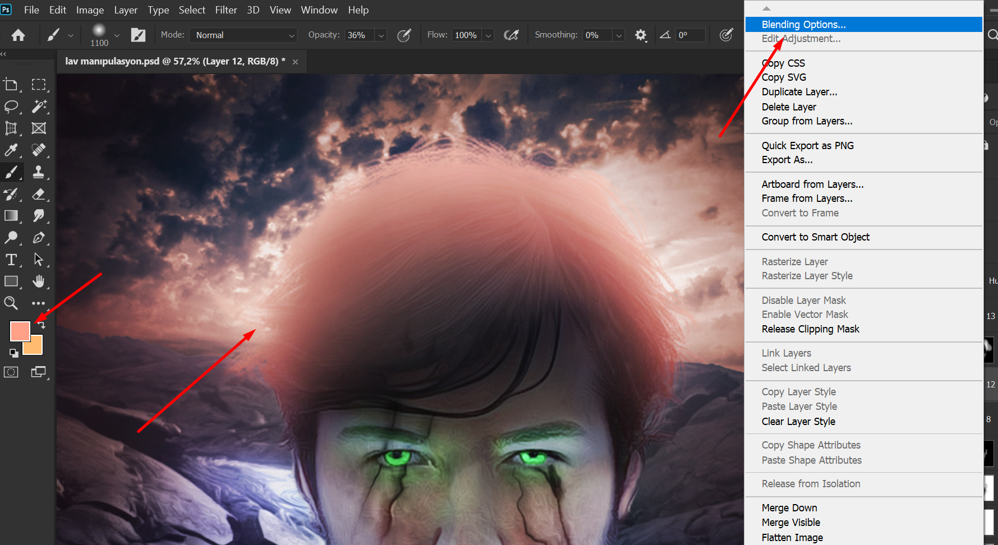Select the Path Selection tool

(39, 260)
